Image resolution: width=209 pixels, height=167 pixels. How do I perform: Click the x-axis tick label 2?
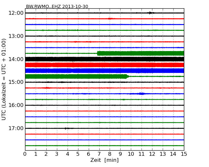(x=46, y=154)
